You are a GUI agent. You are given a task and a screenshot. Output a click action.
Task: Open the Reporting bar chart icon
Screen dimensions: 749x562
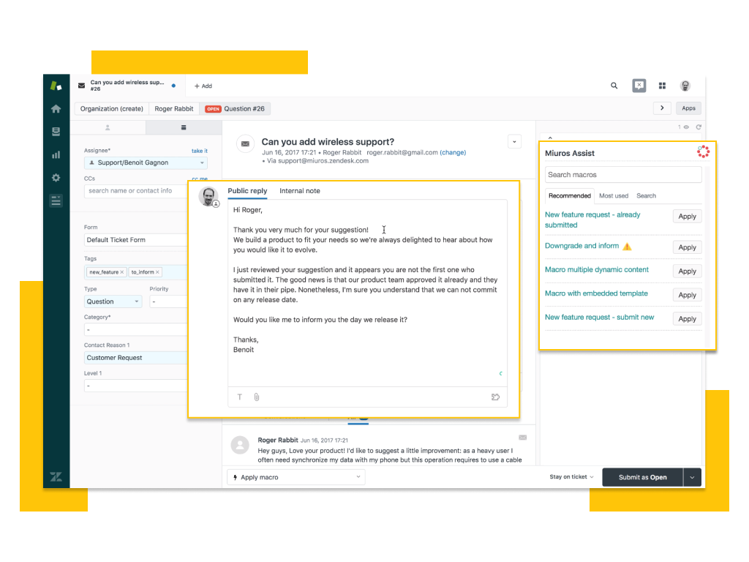pyautogui.click(x=56, y=154)
